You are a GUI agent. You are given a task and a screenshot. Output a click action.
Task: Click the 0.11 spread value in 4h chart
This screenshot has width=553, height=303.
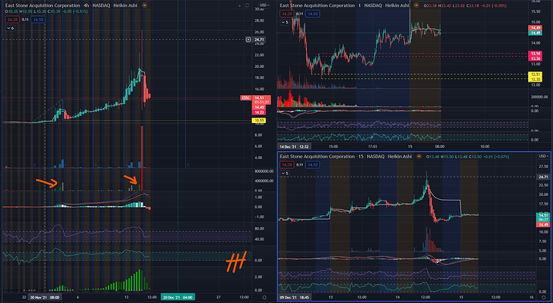(x=25, y=19)
